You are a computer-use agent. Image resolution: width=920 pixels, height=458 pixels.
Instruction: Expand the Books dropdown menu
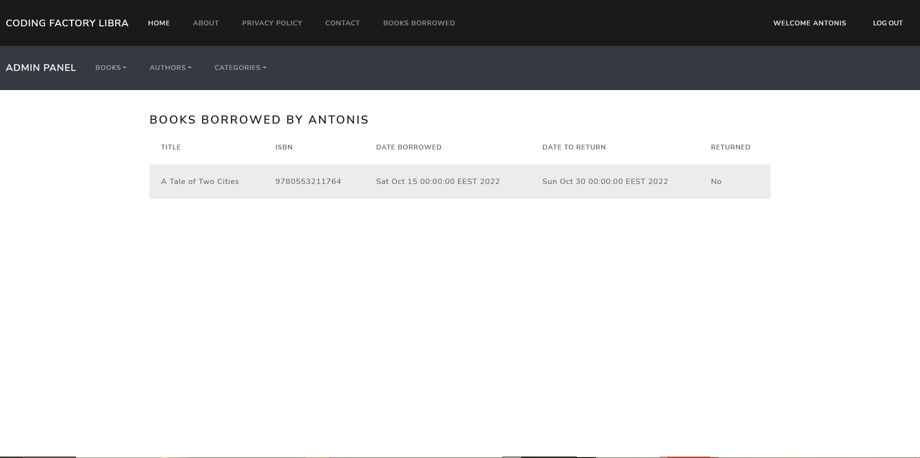(x=111, y=68)
